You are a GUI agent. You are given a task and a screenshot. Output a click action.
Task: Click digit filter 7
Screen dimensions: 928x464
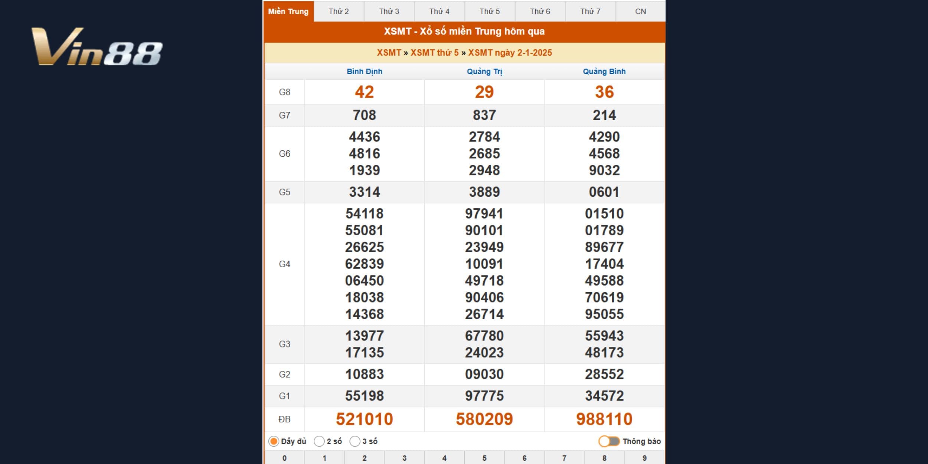[x=564, y=458]
